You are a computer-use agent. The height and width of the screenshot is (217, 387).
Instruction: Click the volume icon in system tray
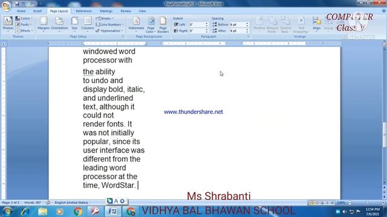[345, 212]
